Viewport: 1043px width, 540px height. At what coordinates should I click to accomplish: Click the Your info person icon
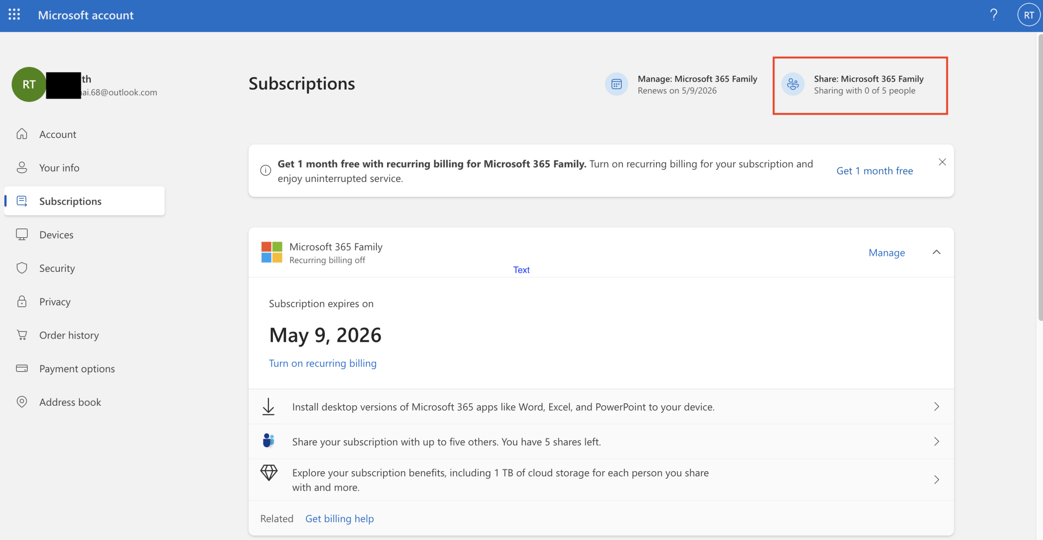[22, 167]
